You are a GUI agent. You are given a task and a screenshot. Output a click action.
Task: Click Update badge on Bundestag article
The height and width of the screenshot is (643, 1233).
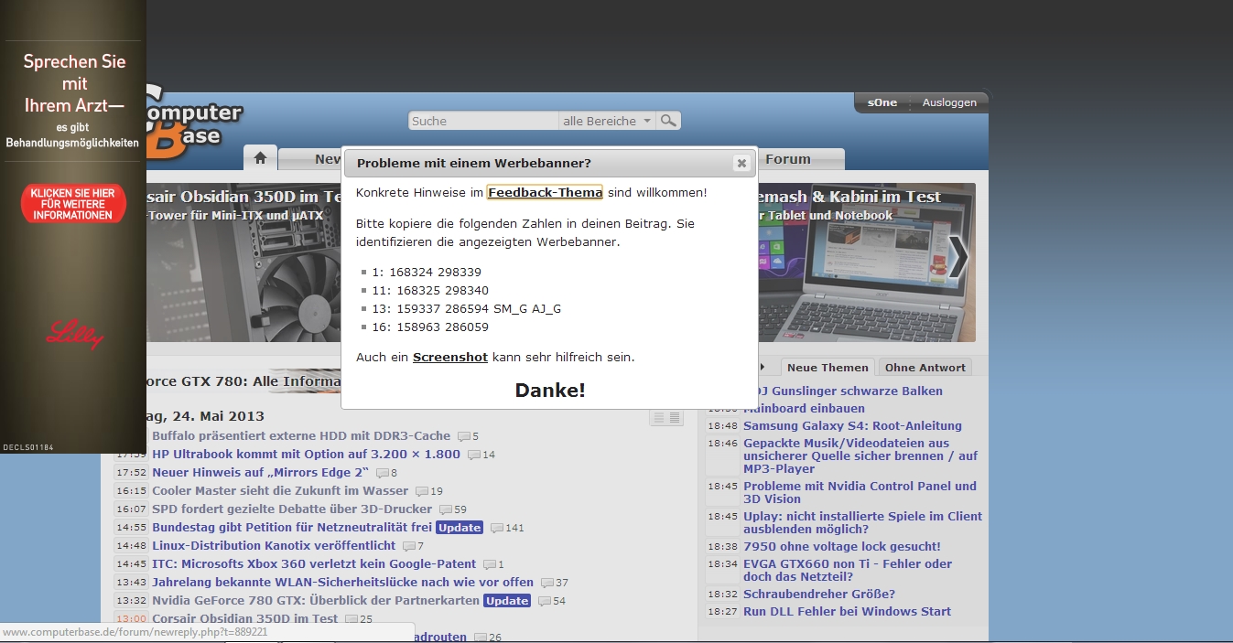(x=460, y=528)
